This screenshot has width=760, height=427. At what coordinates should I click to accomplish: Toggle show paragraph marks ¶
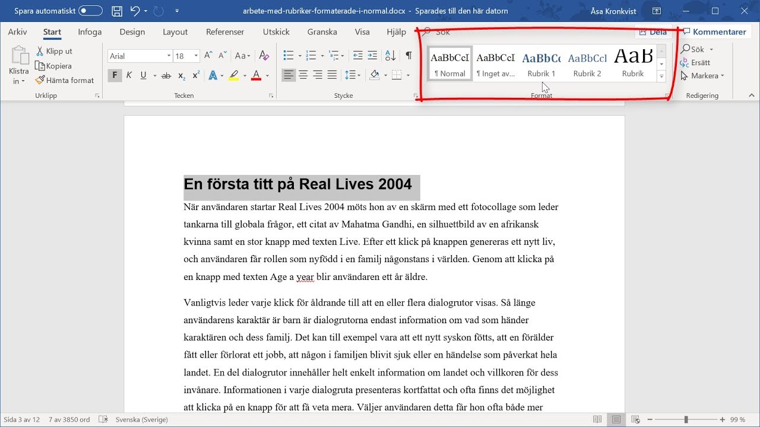(x=408, y=55)
